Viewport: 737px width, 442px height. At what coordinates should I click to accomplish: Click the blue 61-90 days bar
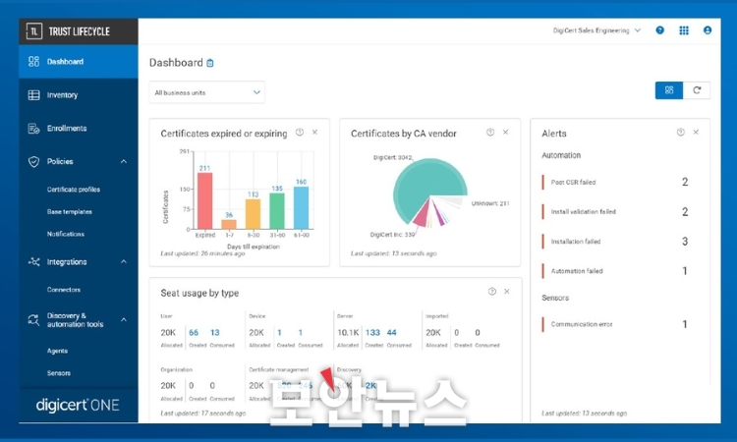pyautogui.click(x=302, y=208)
